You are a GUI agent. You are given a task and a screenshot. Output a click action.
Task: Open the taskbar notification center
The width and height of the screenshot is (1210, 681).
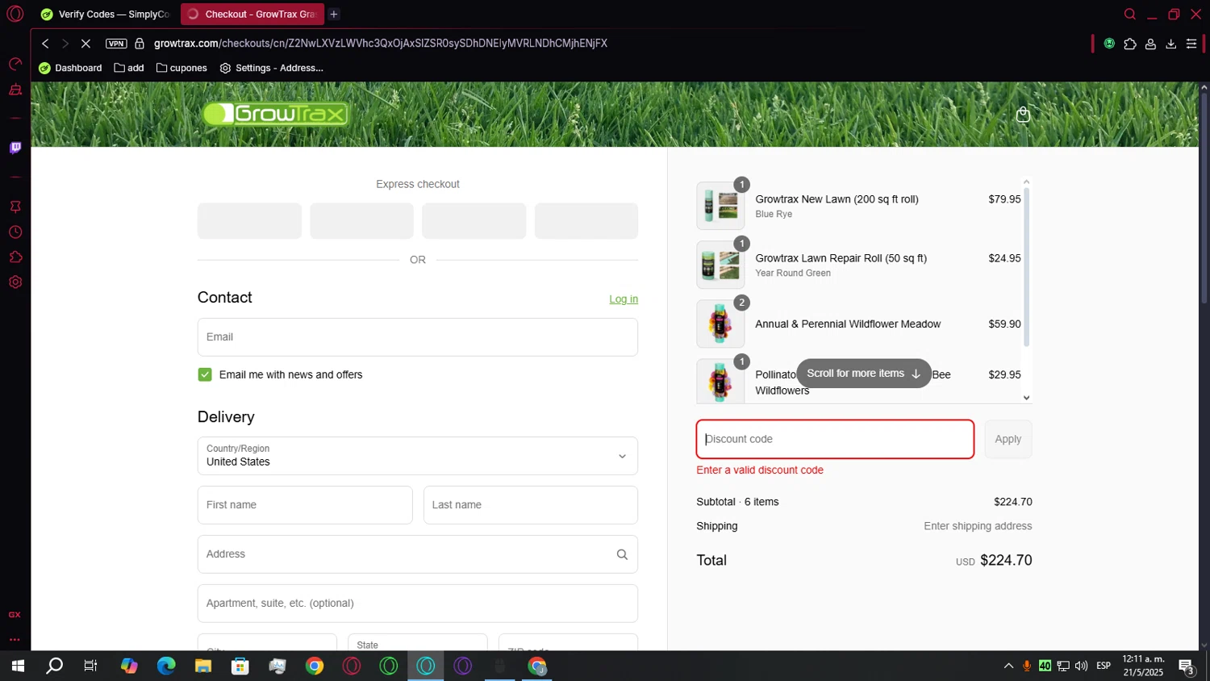[1187, 666]
